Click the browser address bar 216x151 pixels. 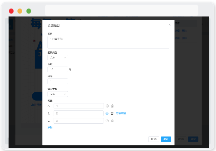coord(122,10)
